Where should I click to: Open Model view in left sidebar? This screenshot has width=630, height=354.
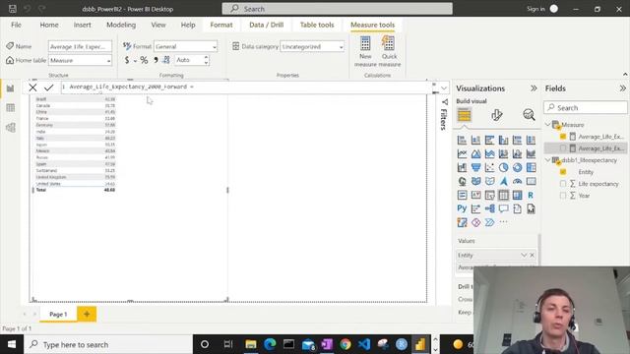pos(11,128)
